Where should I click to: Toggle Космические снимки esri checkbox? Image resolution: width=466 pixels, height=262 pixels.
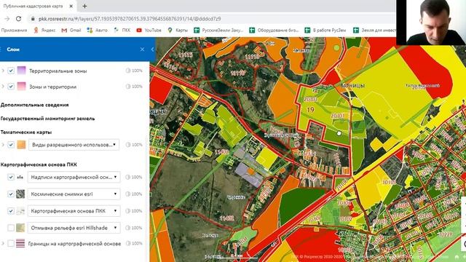tap(11, 194)
